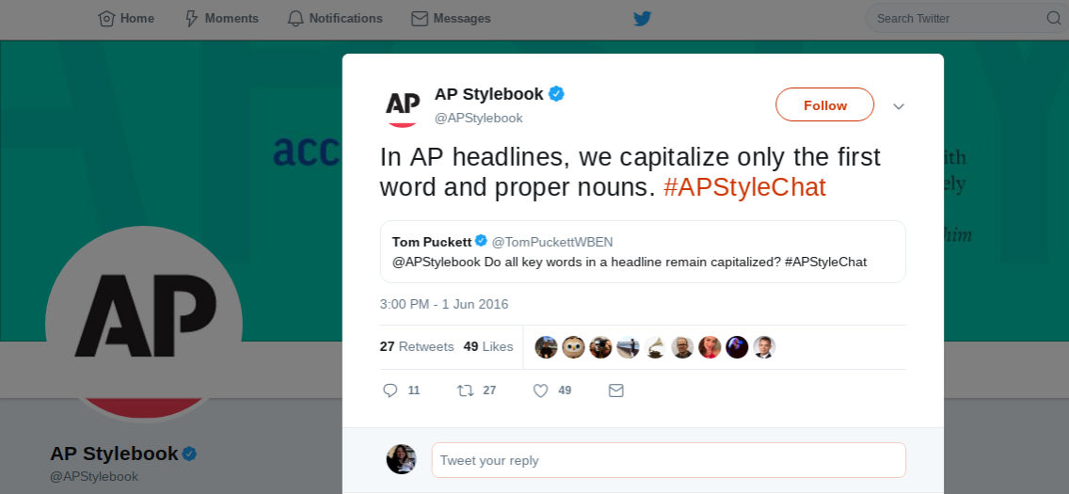Open the AP Stylebook tweet avatar
Viewport: 1069px width, 494px height.
pyautogui.click(x=402, y=105)
